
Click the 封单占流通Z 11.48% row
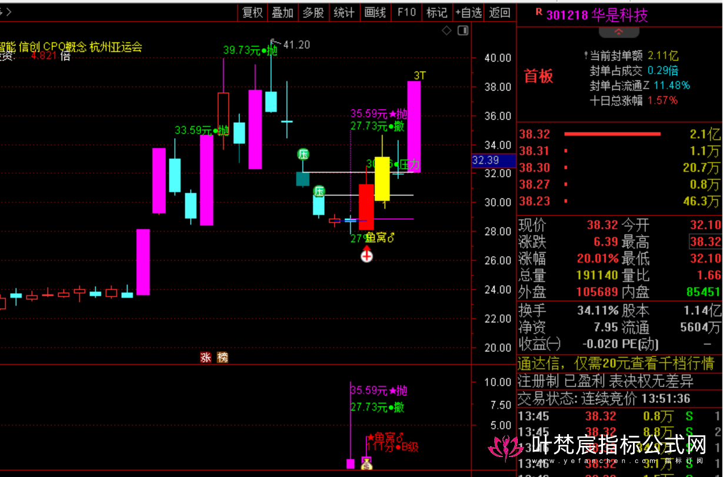tap(640, 85)
